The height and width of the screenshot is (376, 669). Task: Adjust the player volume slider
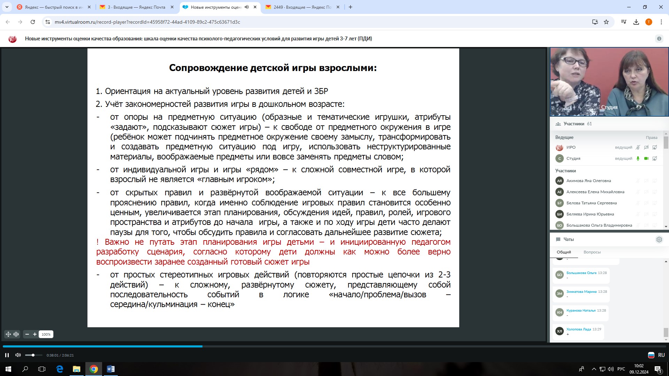[33, 355]
